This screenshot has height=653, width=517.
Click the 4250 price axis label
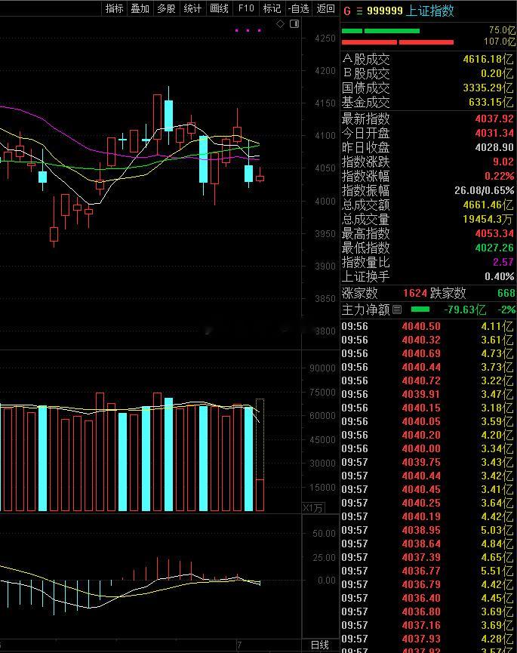pos(325,39)
